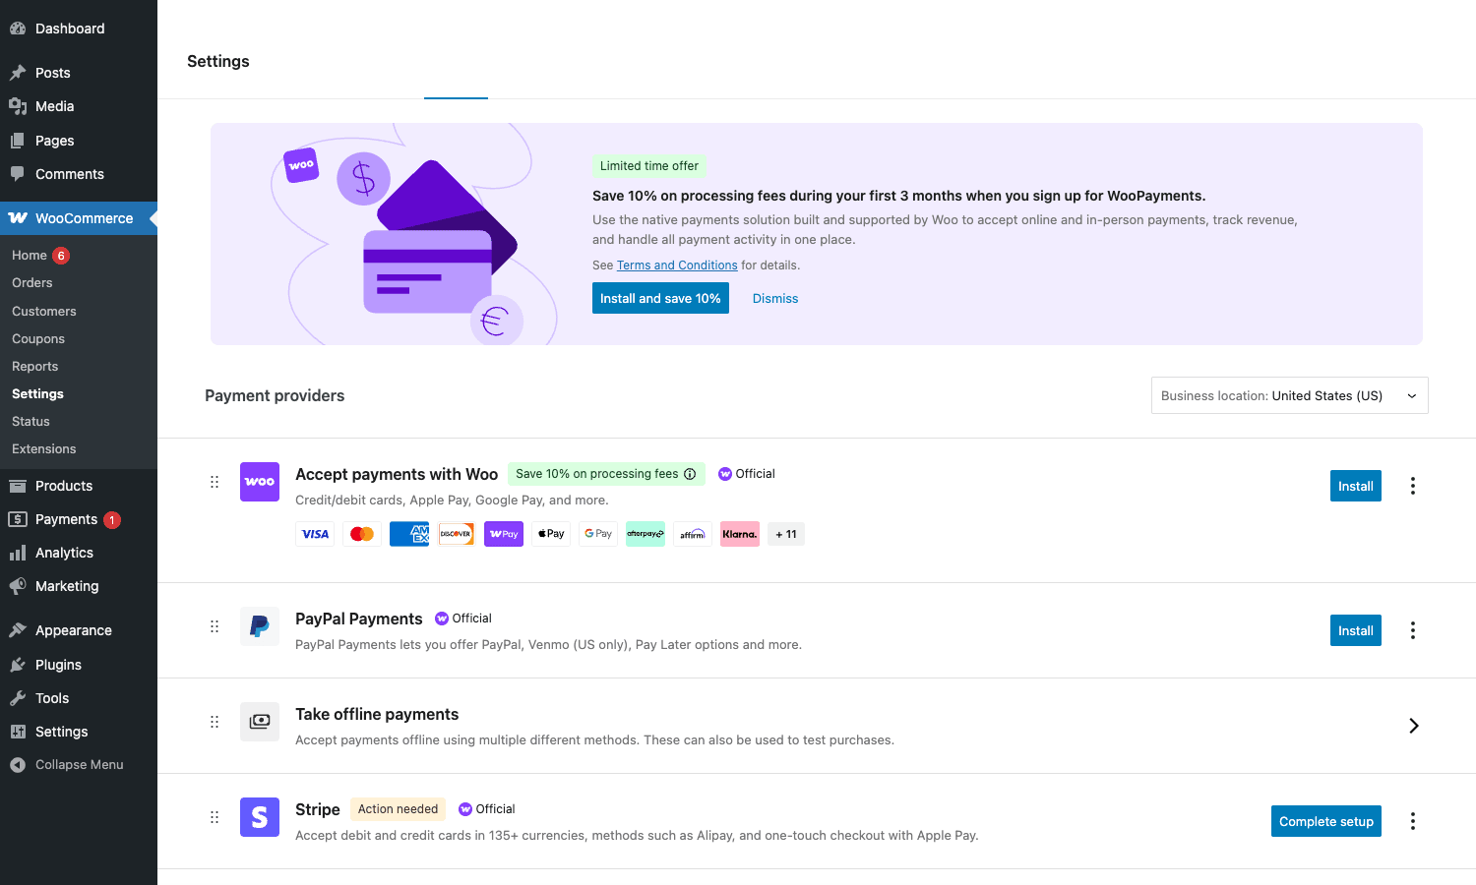The width and height of the screenshot is (1476, 885).
Task: Click the WooCommerce logo icon in sidebar
Action: (18, 218)
